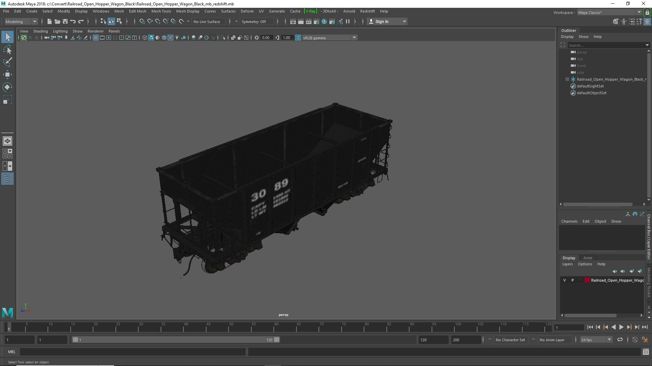This screenshot has height=366, width=652.
Task: Open the 24 fps frame rate dropdown
Action: [596, 340]
